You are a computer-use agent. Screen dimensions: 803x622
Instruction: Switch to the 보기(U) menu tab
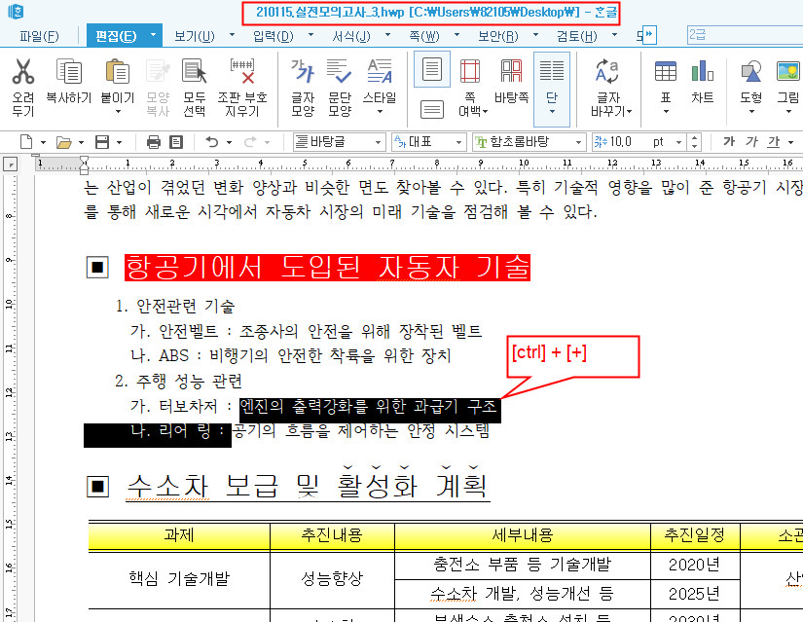tap(194, 37)
